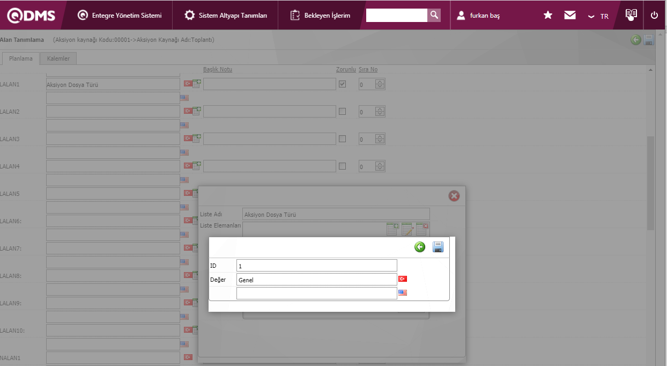
Task: Click the Sıra No value field for LALAN1
Action: [x=367, y=84]
